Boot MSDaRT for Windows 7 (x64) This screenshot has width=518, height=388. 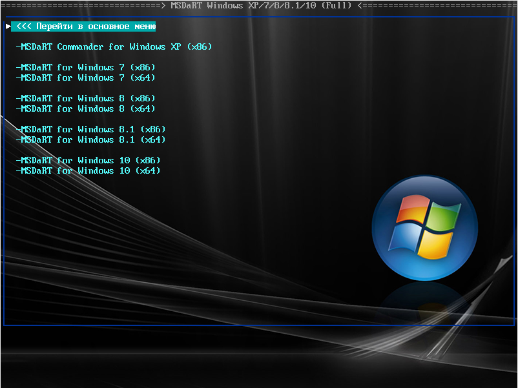(x=85, y=77)
